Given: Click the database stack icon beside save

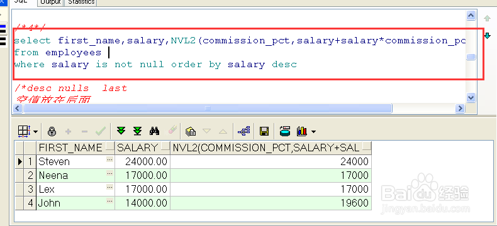Looking at the screenshot, I should coord(285,131).
